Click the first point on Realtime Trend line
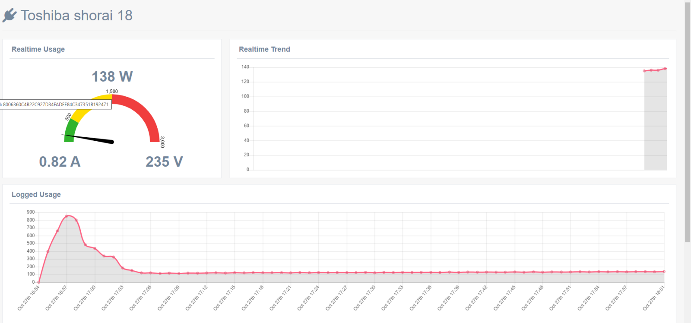The image size is (691, 323). 644,71
